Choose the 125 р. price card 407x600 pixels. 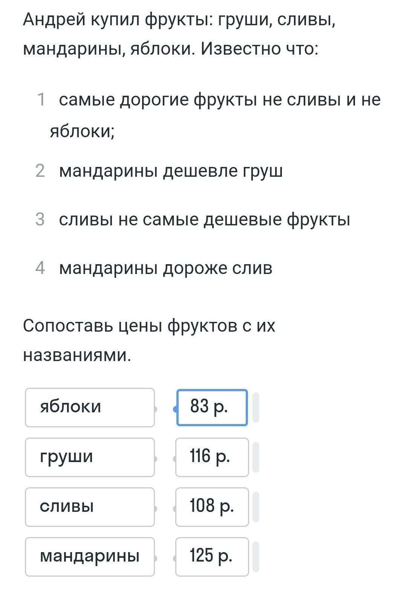pyautogui.click(x=212, y=557)
